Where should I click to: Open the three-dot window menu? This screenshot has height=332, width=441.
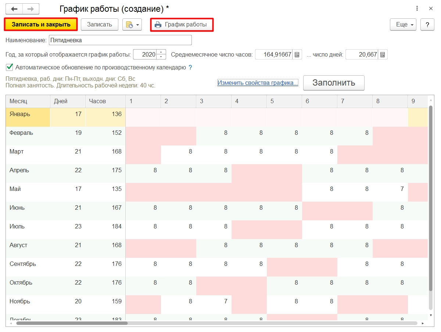point(417,8)
